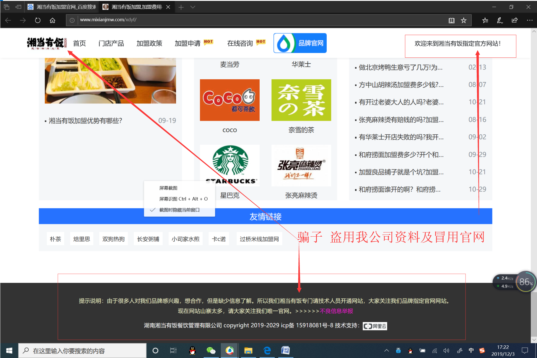This screenshot has width=537, height=358.
Task: Click the add notes pen icon
Action: 500,20
